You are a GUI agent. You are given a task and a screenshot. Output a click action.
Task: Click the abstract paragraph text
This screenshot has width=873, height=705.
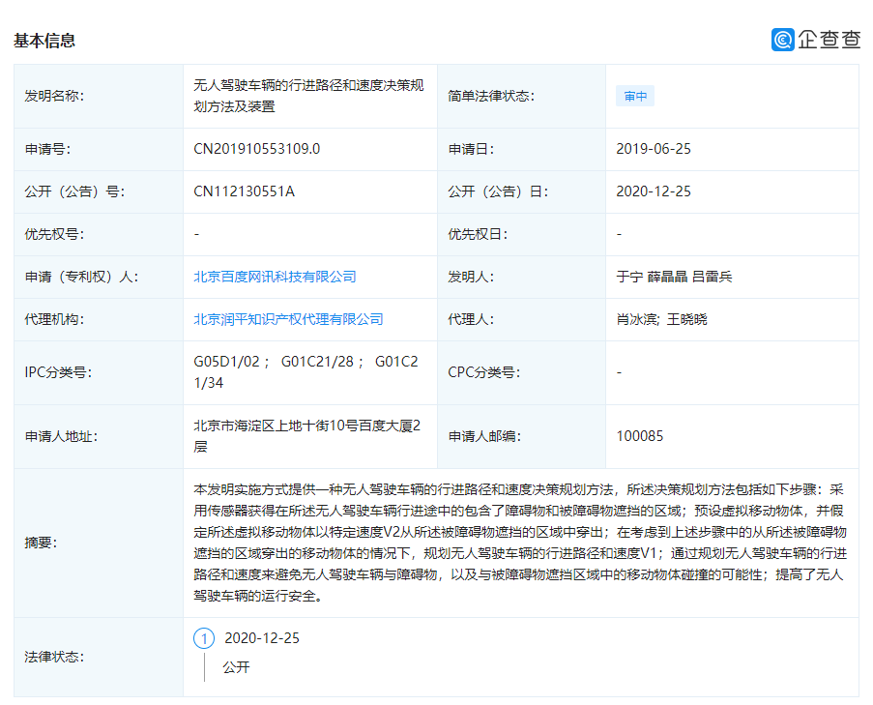click(520, 543)
